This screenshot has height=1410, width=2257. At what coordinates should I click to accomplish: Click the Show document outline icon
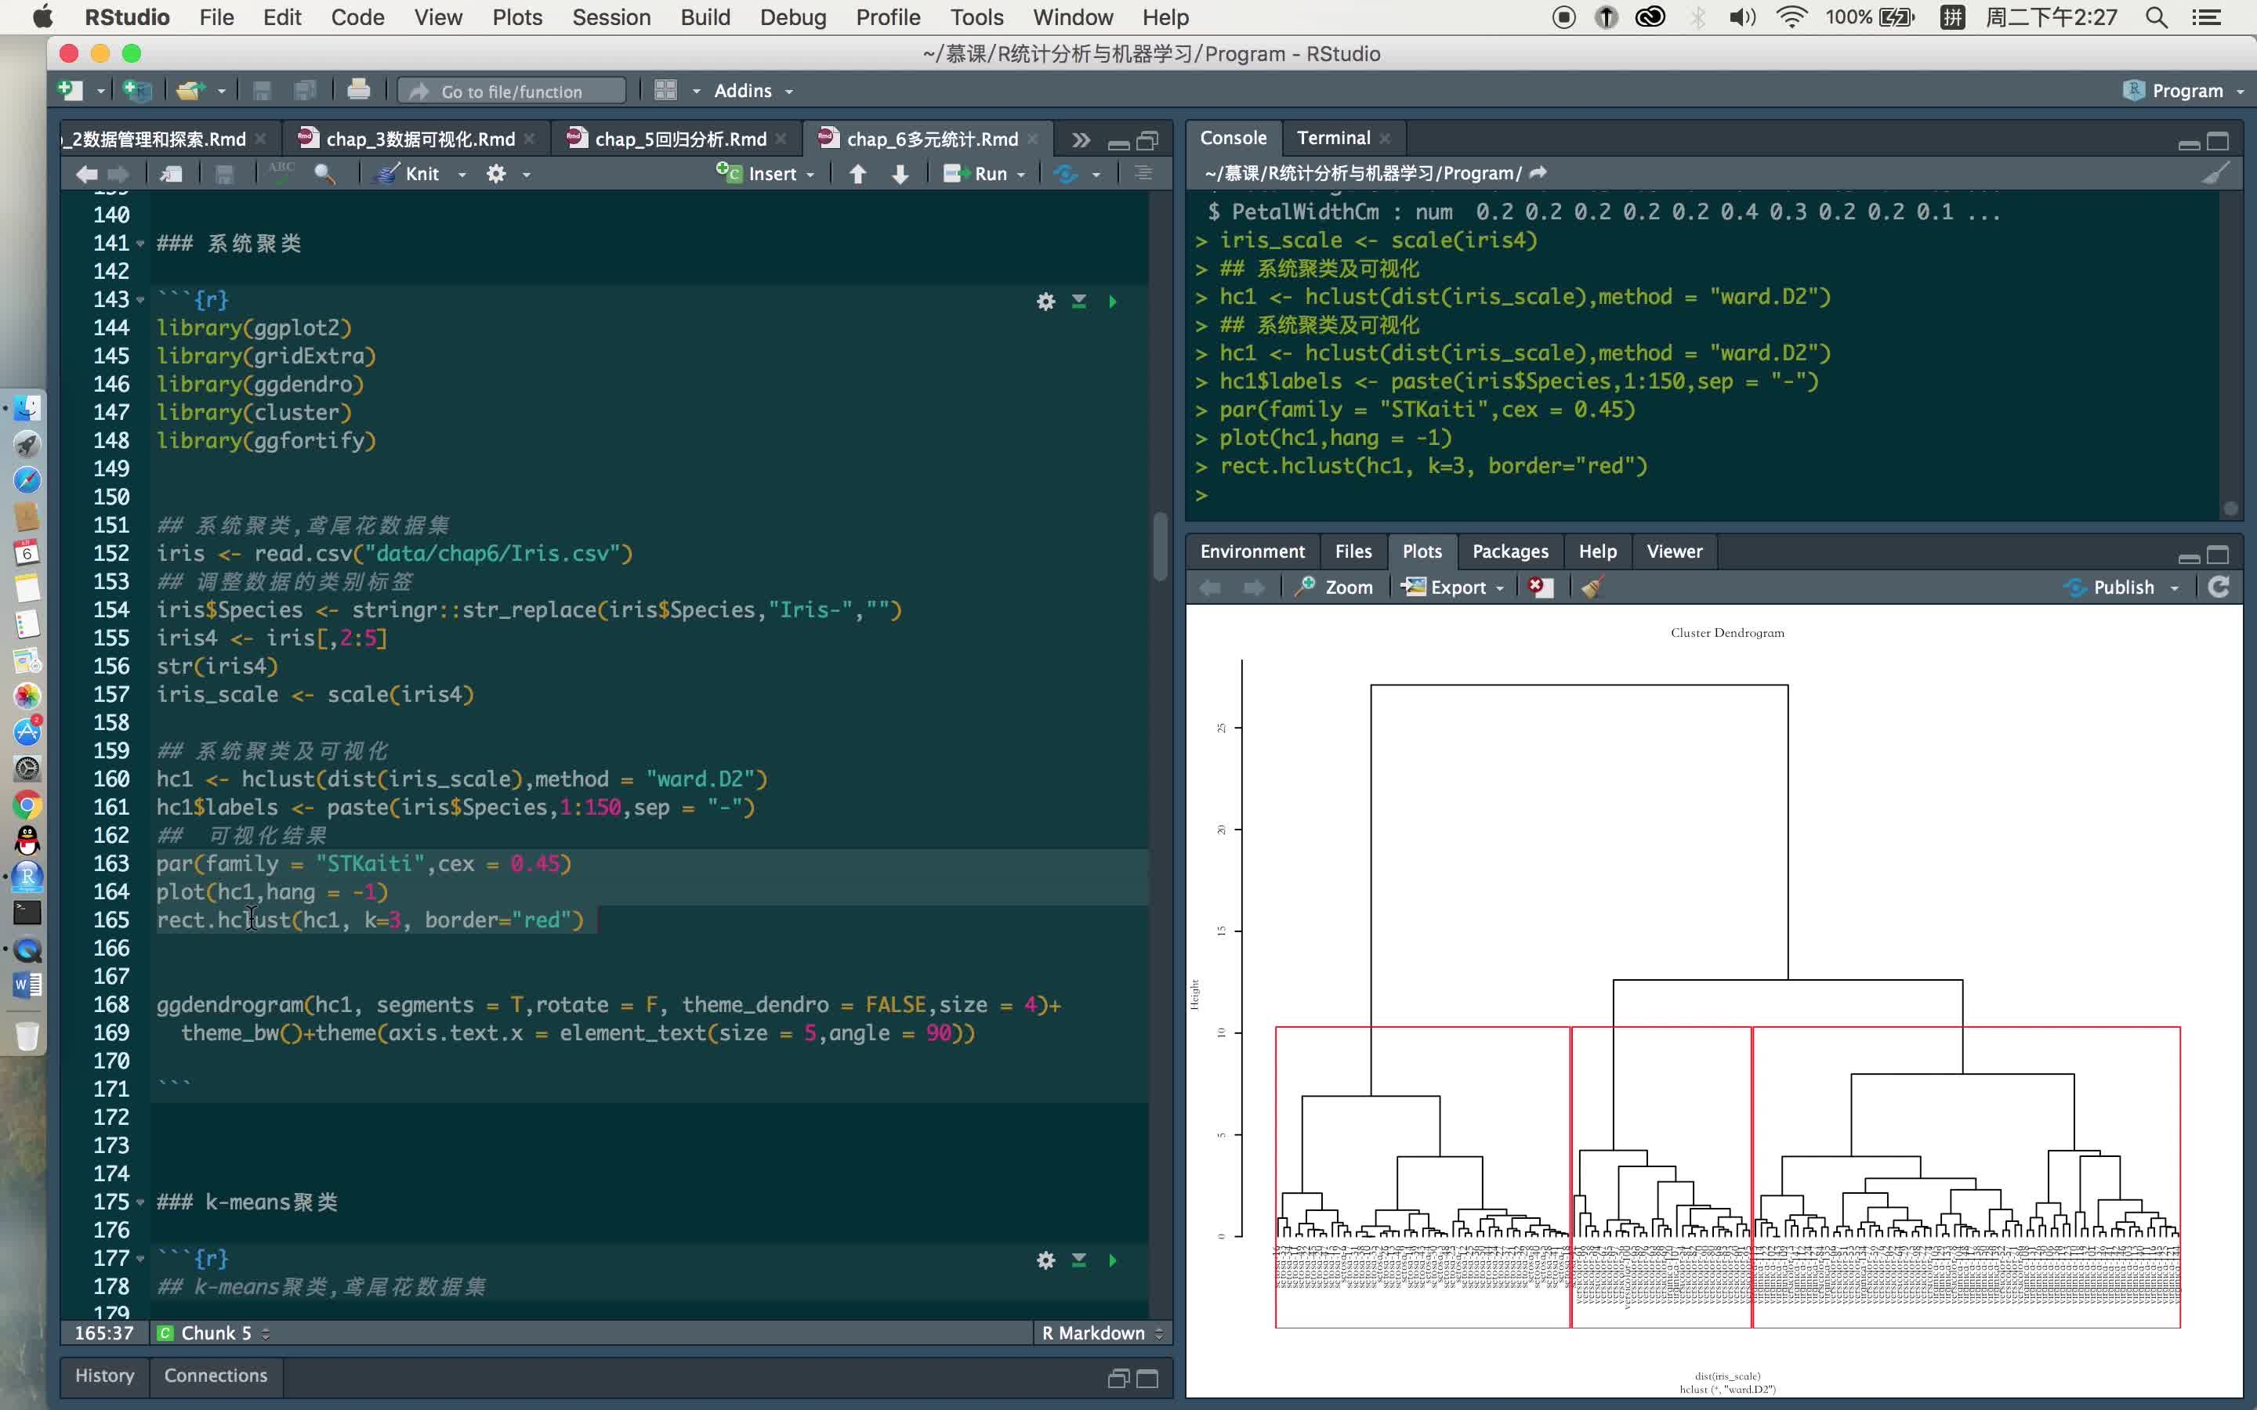(1143, 173)
